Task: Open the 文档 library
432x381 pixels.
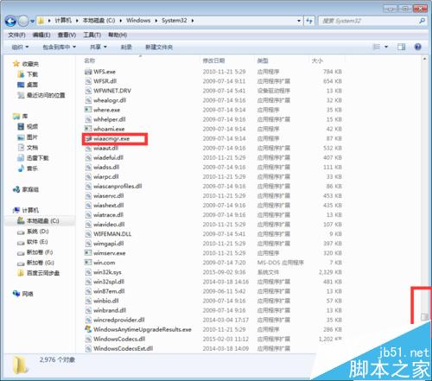Action: 32,148
